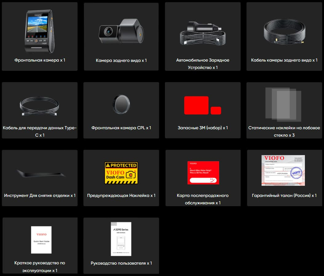Click the 'Фронтальная камера x 1' label
The image size is (324, 276).
pyautogui.click(x=40, y=60)
